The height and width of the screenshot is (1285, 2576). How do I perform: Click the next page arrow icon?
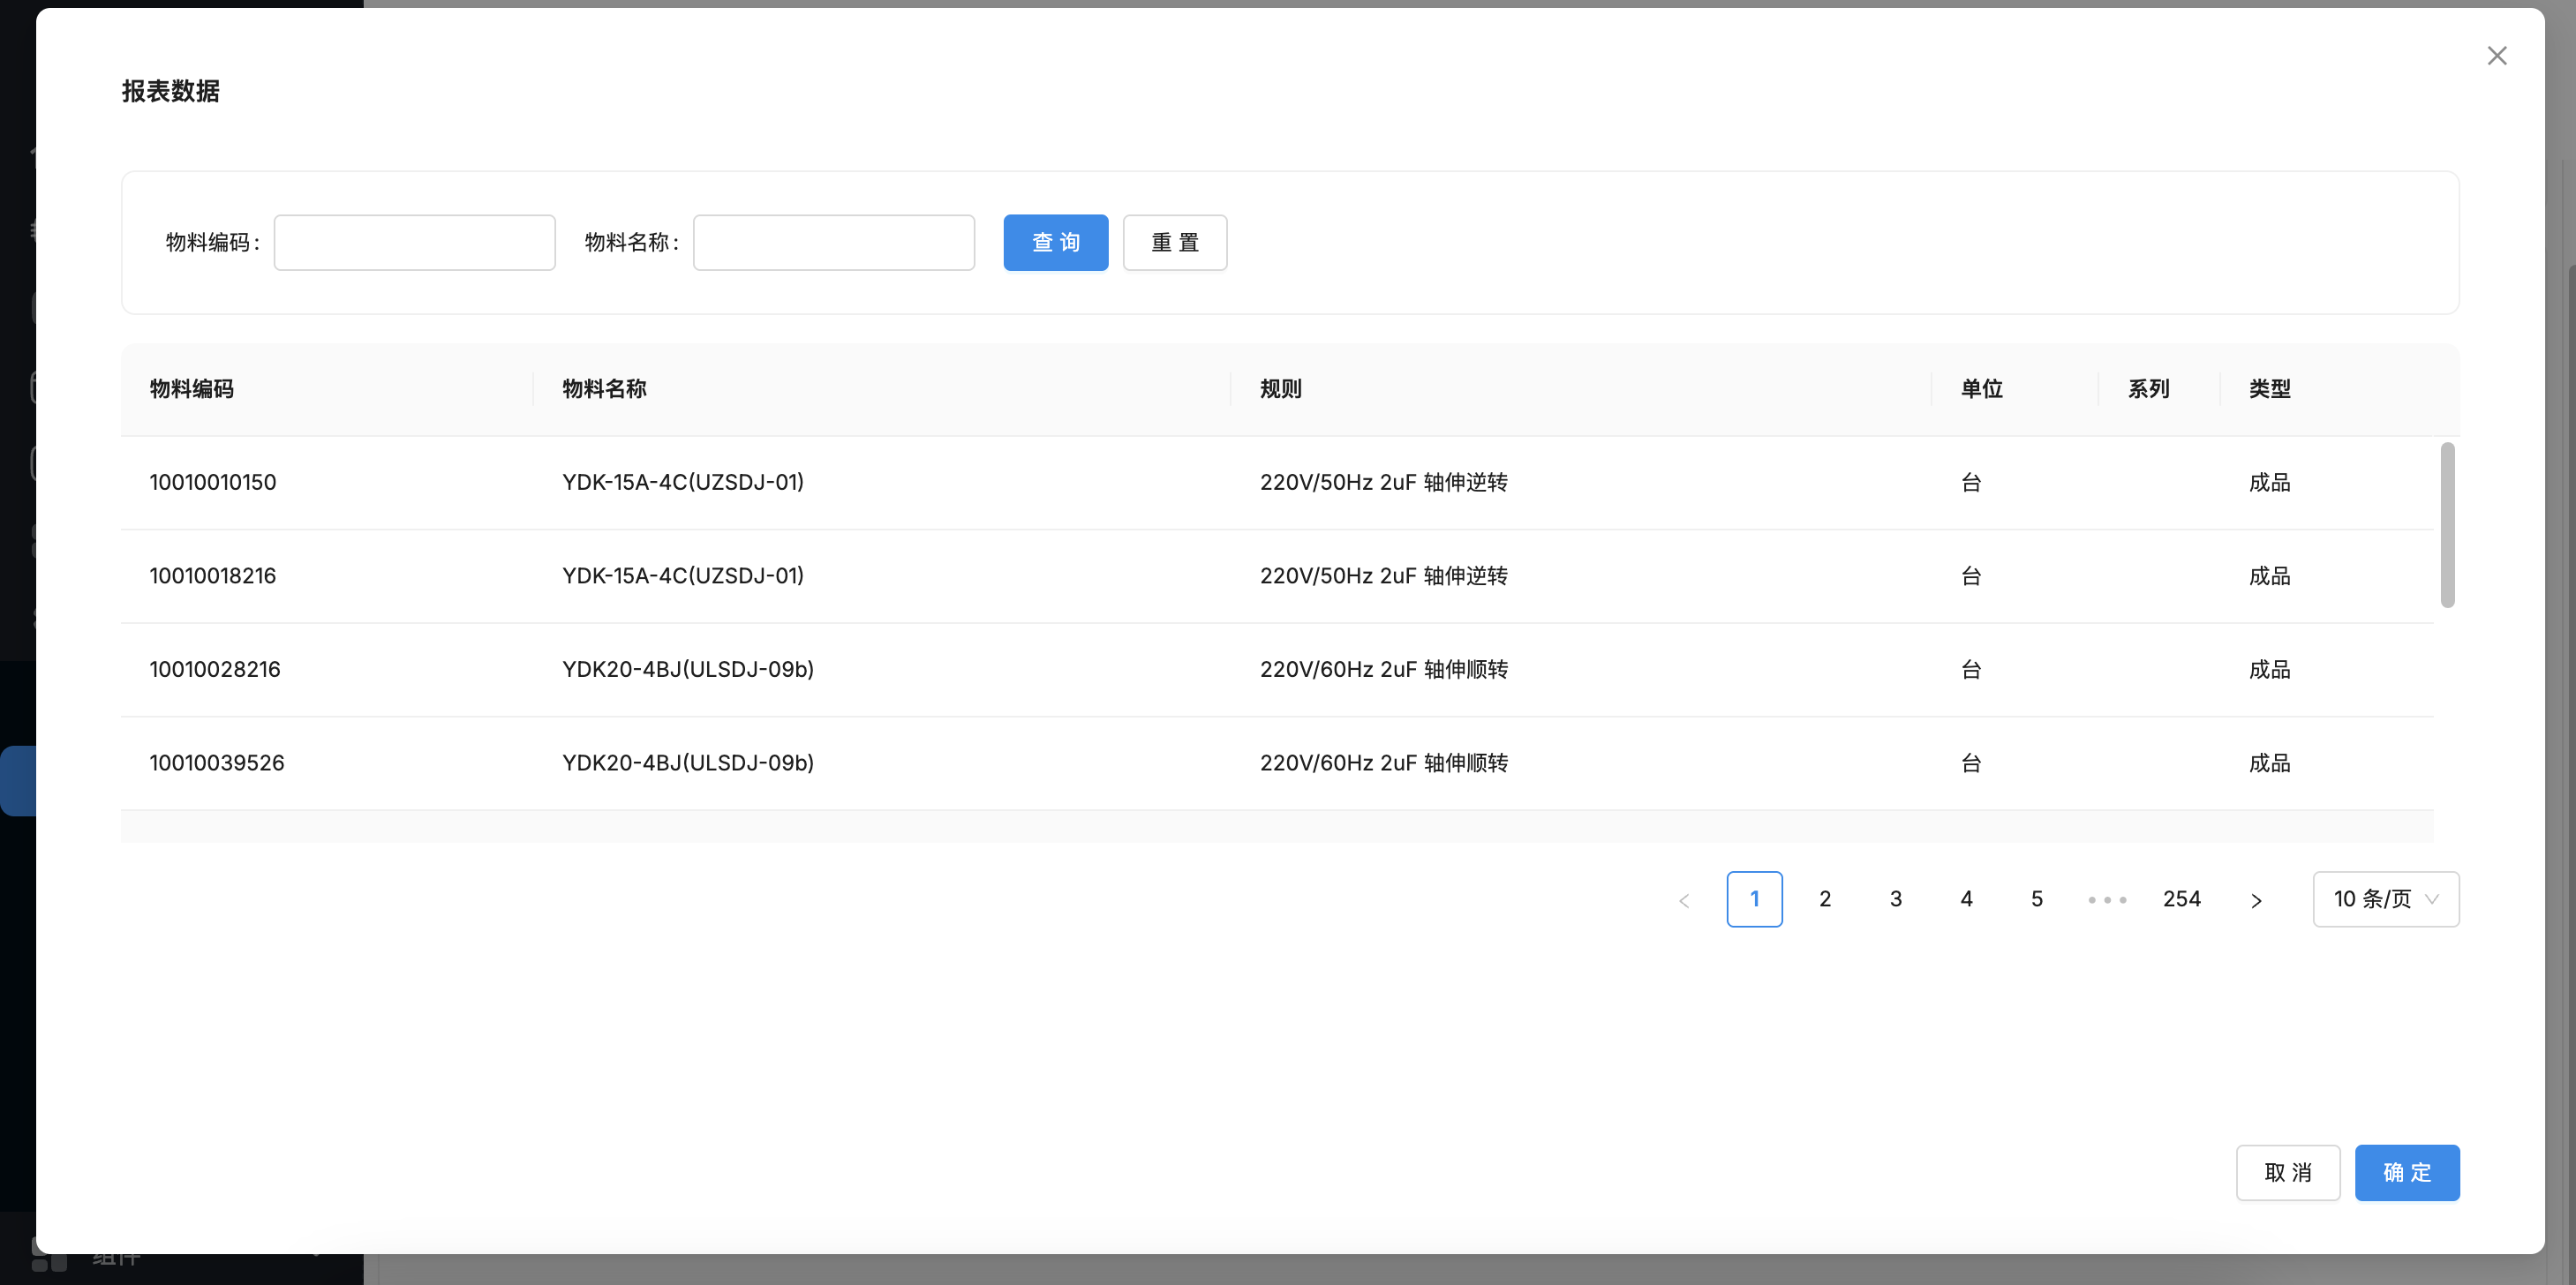pos(2256,900)
